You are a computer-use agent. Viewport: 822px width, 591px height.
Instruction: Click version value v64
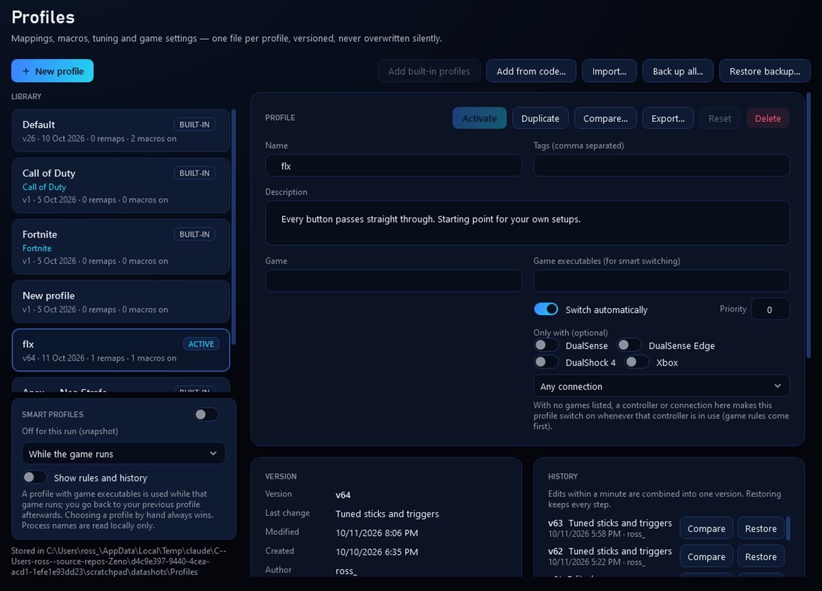click(343, 494)
